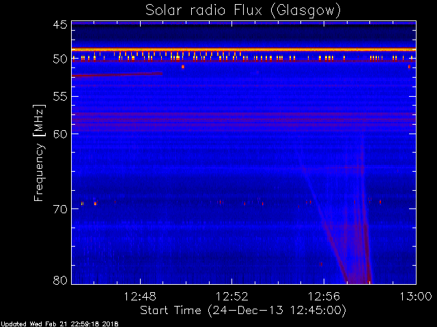The image size is (437, 327).
Task: Click the 80 MHz frequency tick label
Action: (x=60, y=280)
